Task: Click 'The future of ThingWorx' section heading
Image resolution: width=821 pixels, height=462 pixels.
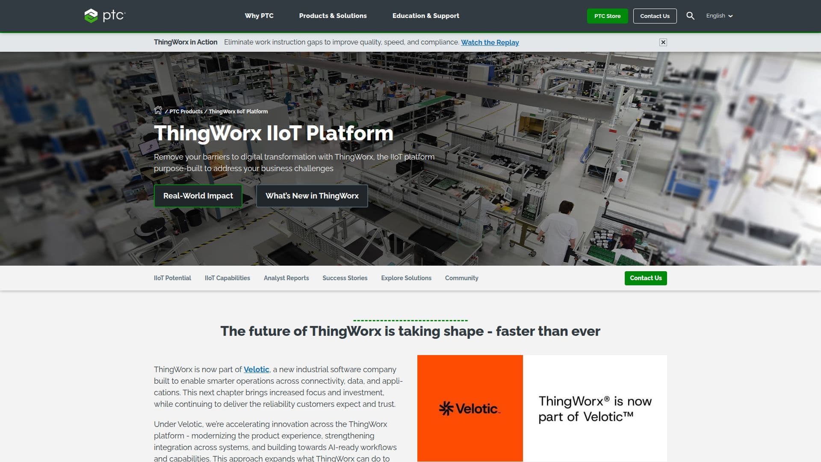Action: pos(410,331)
